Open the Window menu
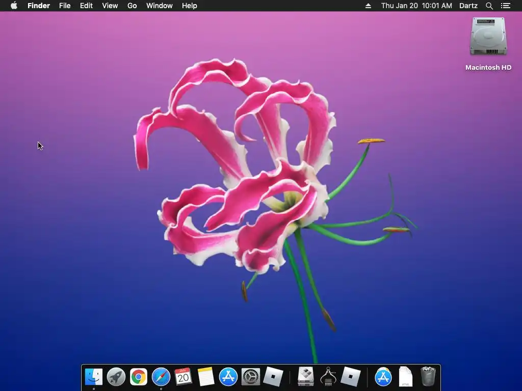The height and width of the screenshot is (391, 522). tap(160, 6)
